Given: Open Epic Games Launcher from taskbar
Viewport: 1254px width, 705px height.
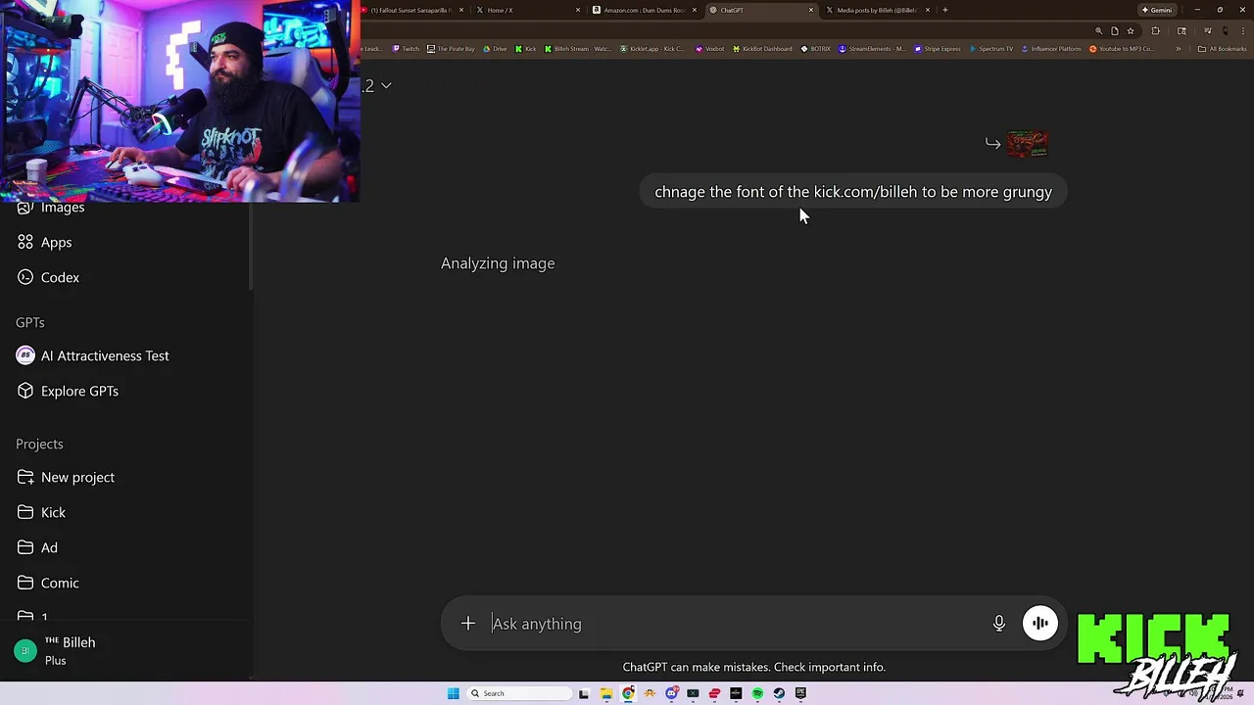Looking at the screenshot, I should 800,693.
